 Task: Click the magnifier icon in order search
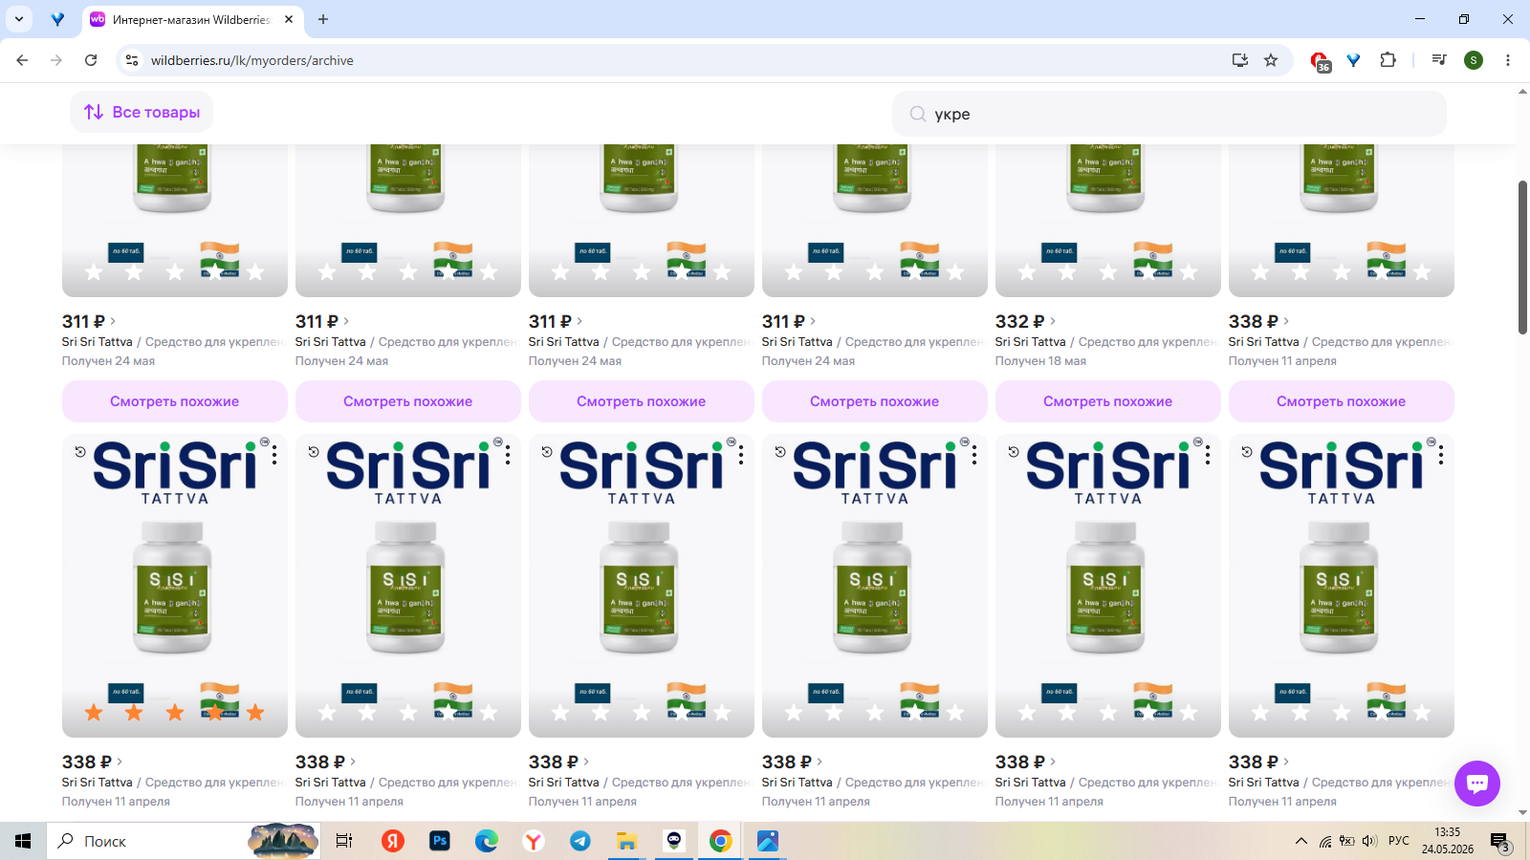pos(918,114)
